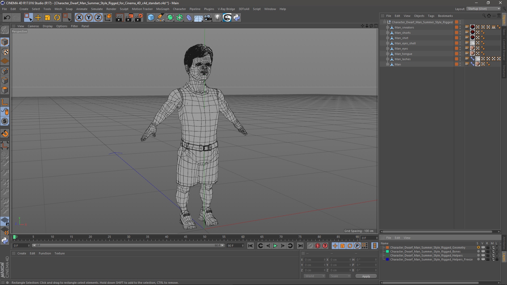
Task: Go to end of animation
Action: click(x=300, y=246)
